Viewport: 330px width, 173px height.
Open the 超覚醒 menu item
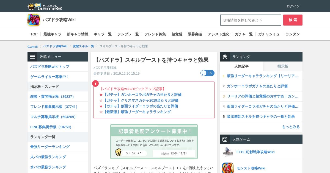point(177,34)
